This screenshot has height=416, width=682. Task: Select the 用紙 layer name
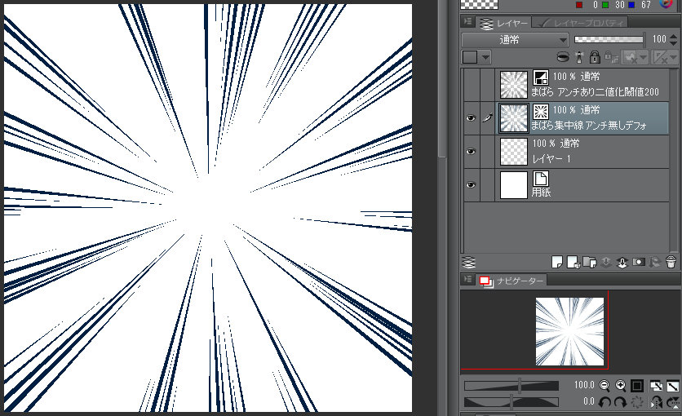[x=541, y=193]
